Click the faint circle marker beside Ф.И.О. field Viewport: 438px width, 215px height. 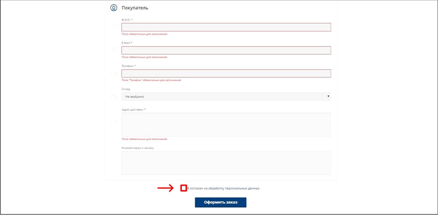(115, 26)
